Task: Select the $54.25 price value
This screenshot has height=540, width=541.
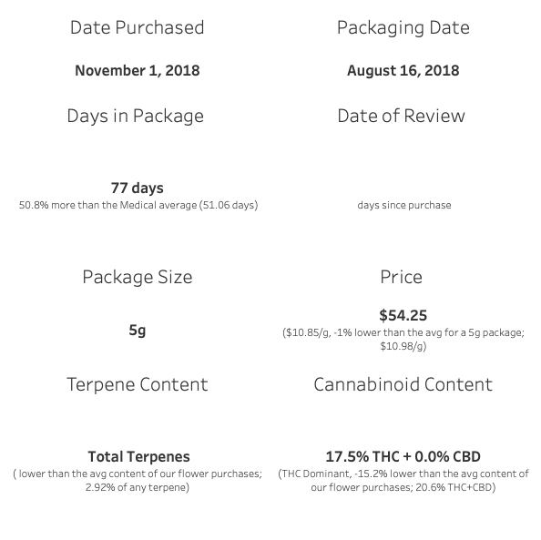Action: (x=403, y=315)
